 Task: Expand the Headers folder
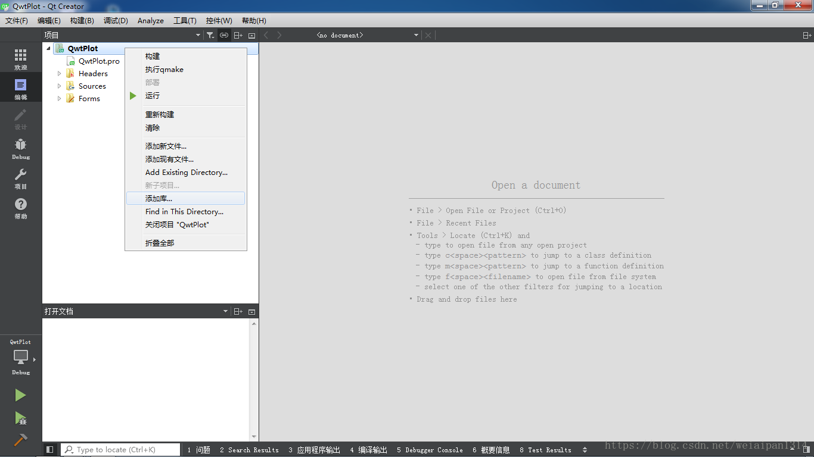pyautogui.click(x=59, y=74)
